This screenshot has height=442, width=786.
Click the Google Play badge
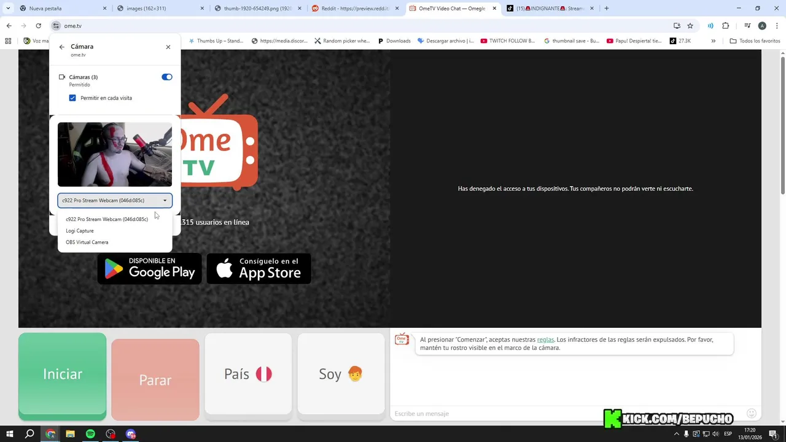click(x=150, y=268)
